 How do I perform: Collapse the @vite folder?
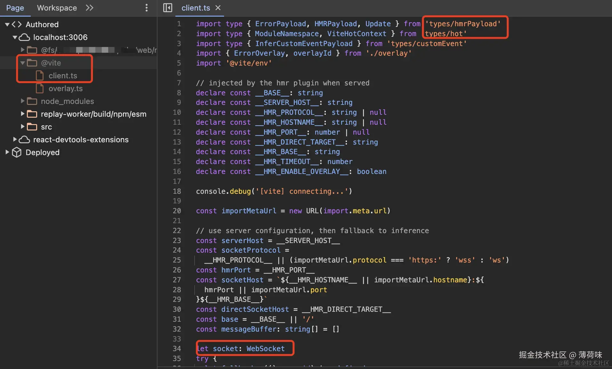point(22,63)
